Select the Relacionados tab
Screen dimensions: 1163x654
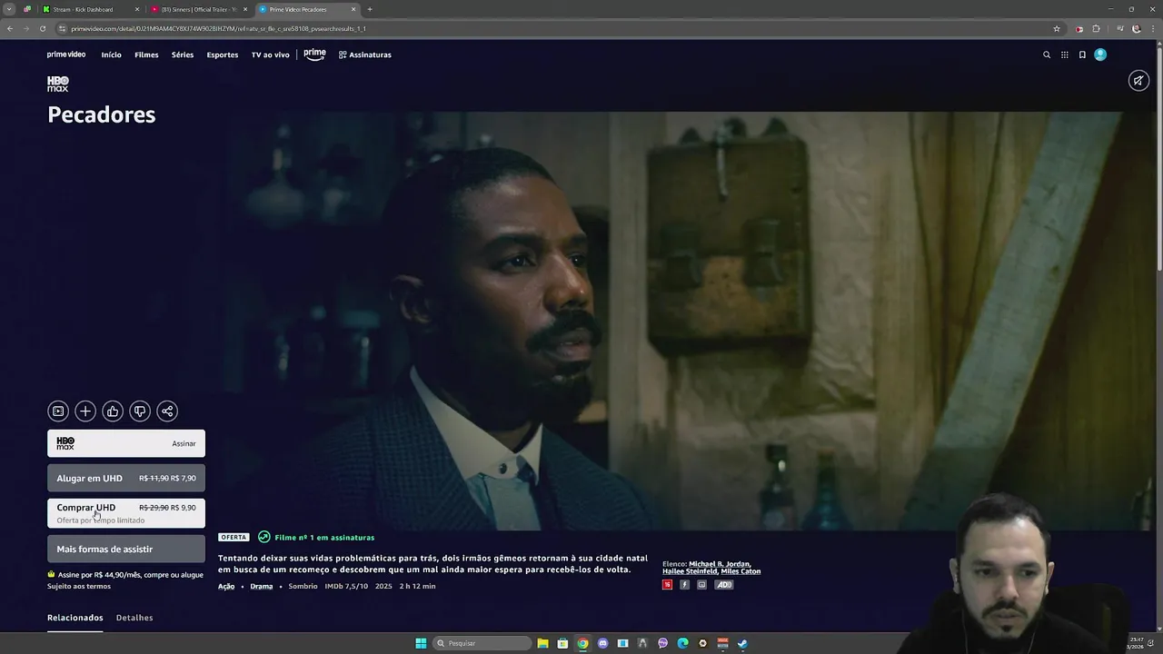click(75, 618)
